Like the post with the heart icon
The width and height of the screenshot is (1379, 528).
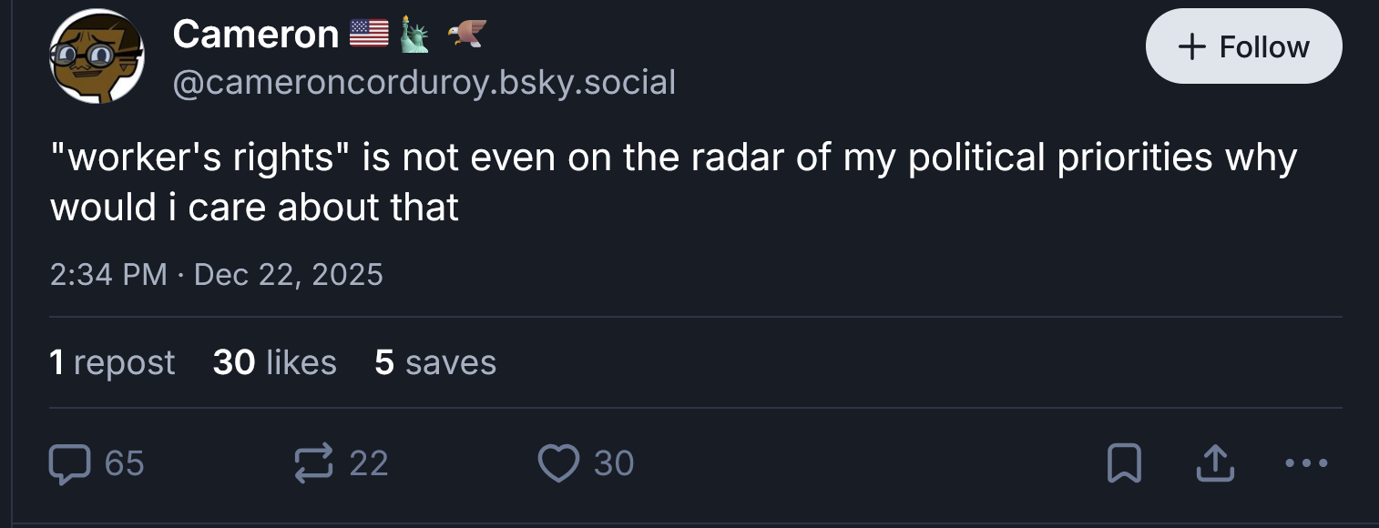[558, 463]
